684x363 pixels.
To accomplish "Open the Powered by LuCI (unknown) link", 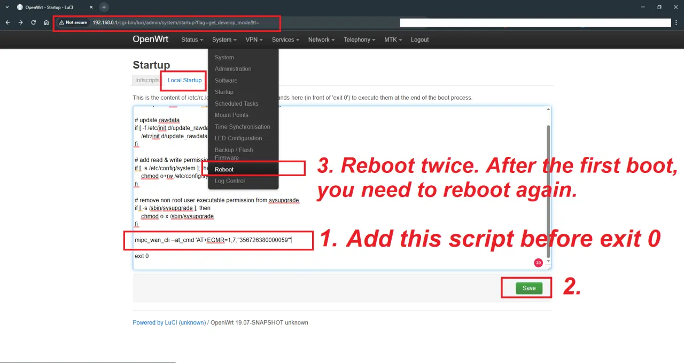I will [x=169, y=322].
